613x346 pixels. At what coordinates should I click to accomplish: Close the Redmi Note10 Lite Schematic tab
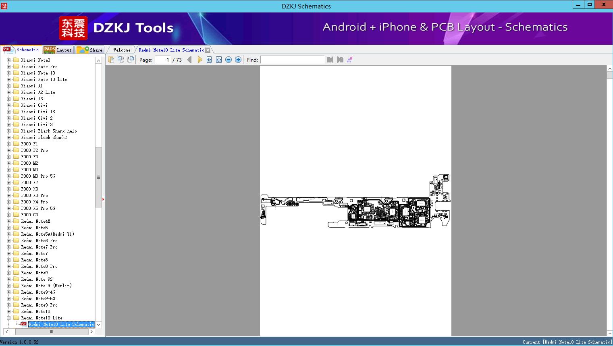pyautogui.click(x=208, y=50)
